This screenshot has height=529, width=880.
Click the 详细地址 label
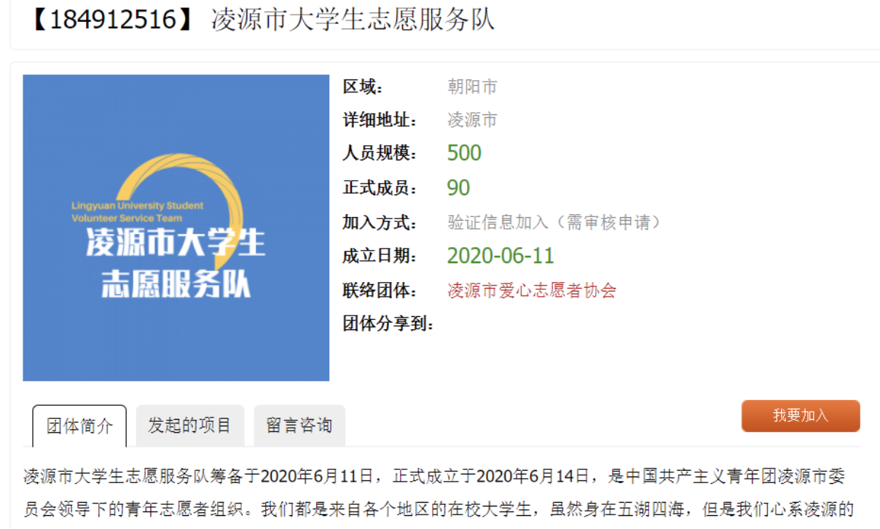tap(381, 119)
